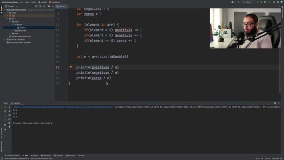
Task: Toggle scroll to end in Run console
Action: [x=9, y=119]
